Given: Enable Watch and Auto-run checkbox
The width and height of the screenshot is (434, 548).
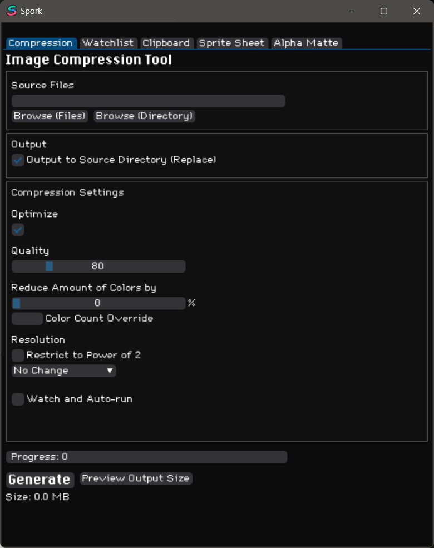Looking at the screenshot, I should (18, 399).
